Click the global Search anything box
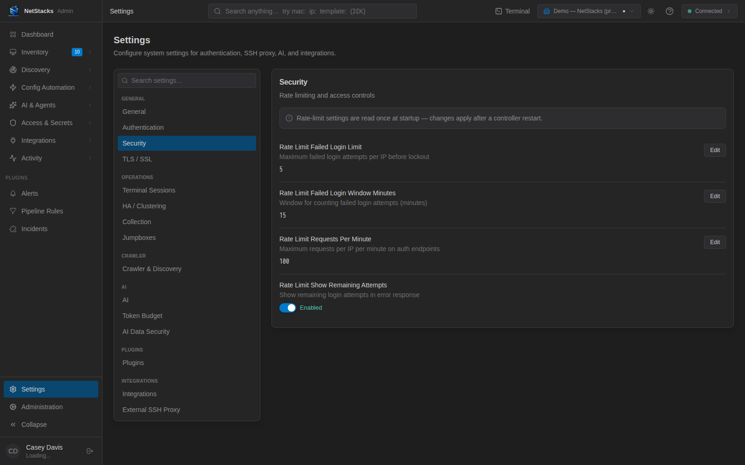745x465 pixels. tap(312, 11)
